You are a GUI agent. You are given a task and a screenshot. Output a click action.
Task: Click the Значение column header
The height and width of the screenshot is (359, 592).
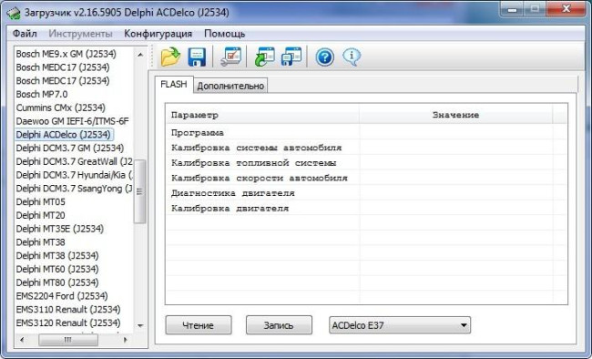point(455,115)
